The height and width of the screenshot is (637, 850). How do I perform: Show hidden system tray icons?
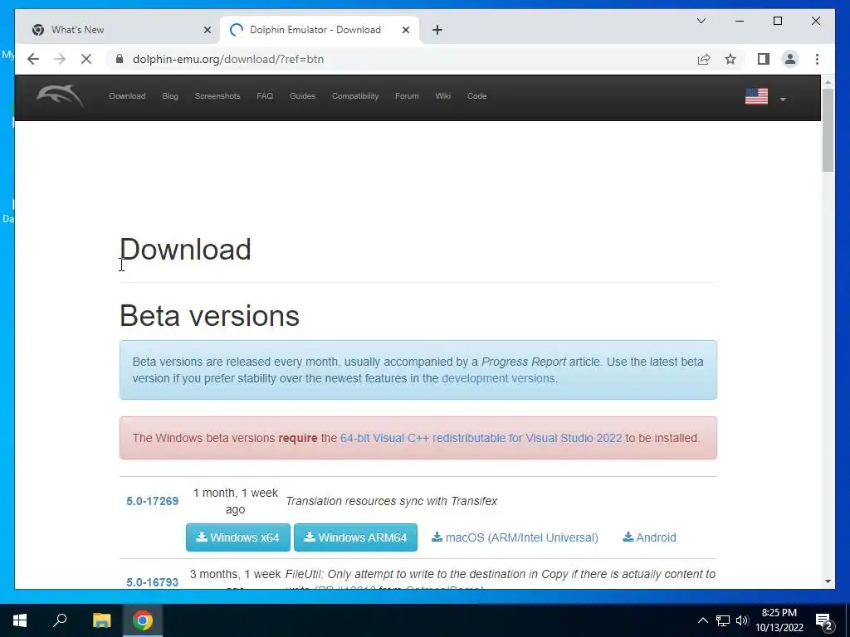pos(702,620)
